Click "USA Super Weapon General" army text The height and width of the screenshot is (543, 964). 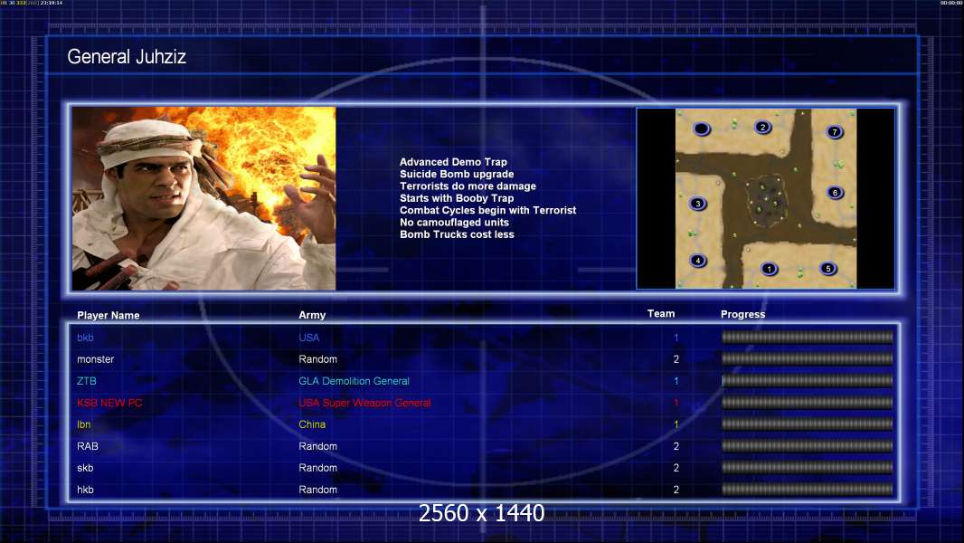pyautogui.click(x=364, y=403)
